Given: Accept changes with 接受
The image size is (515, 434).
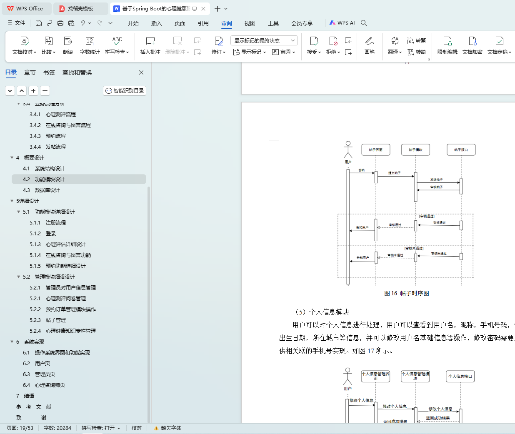Looking at the screenshot, I should (x=314, y=46).
